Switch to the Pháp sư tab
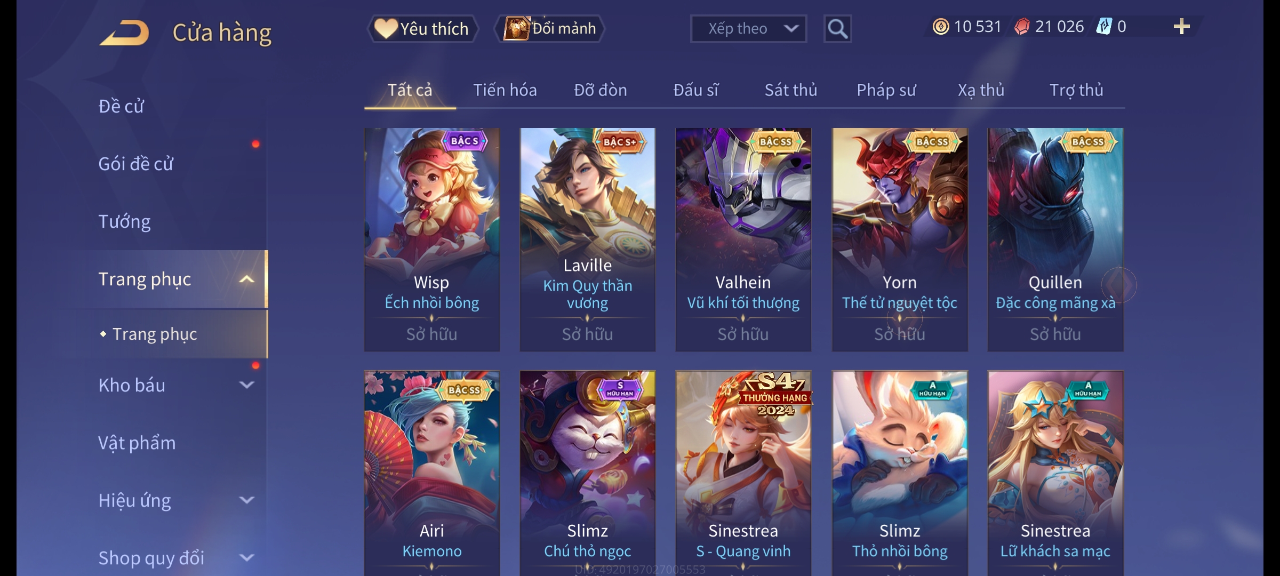This screenshot has width=1280, height=576. [x=886, y=90]
